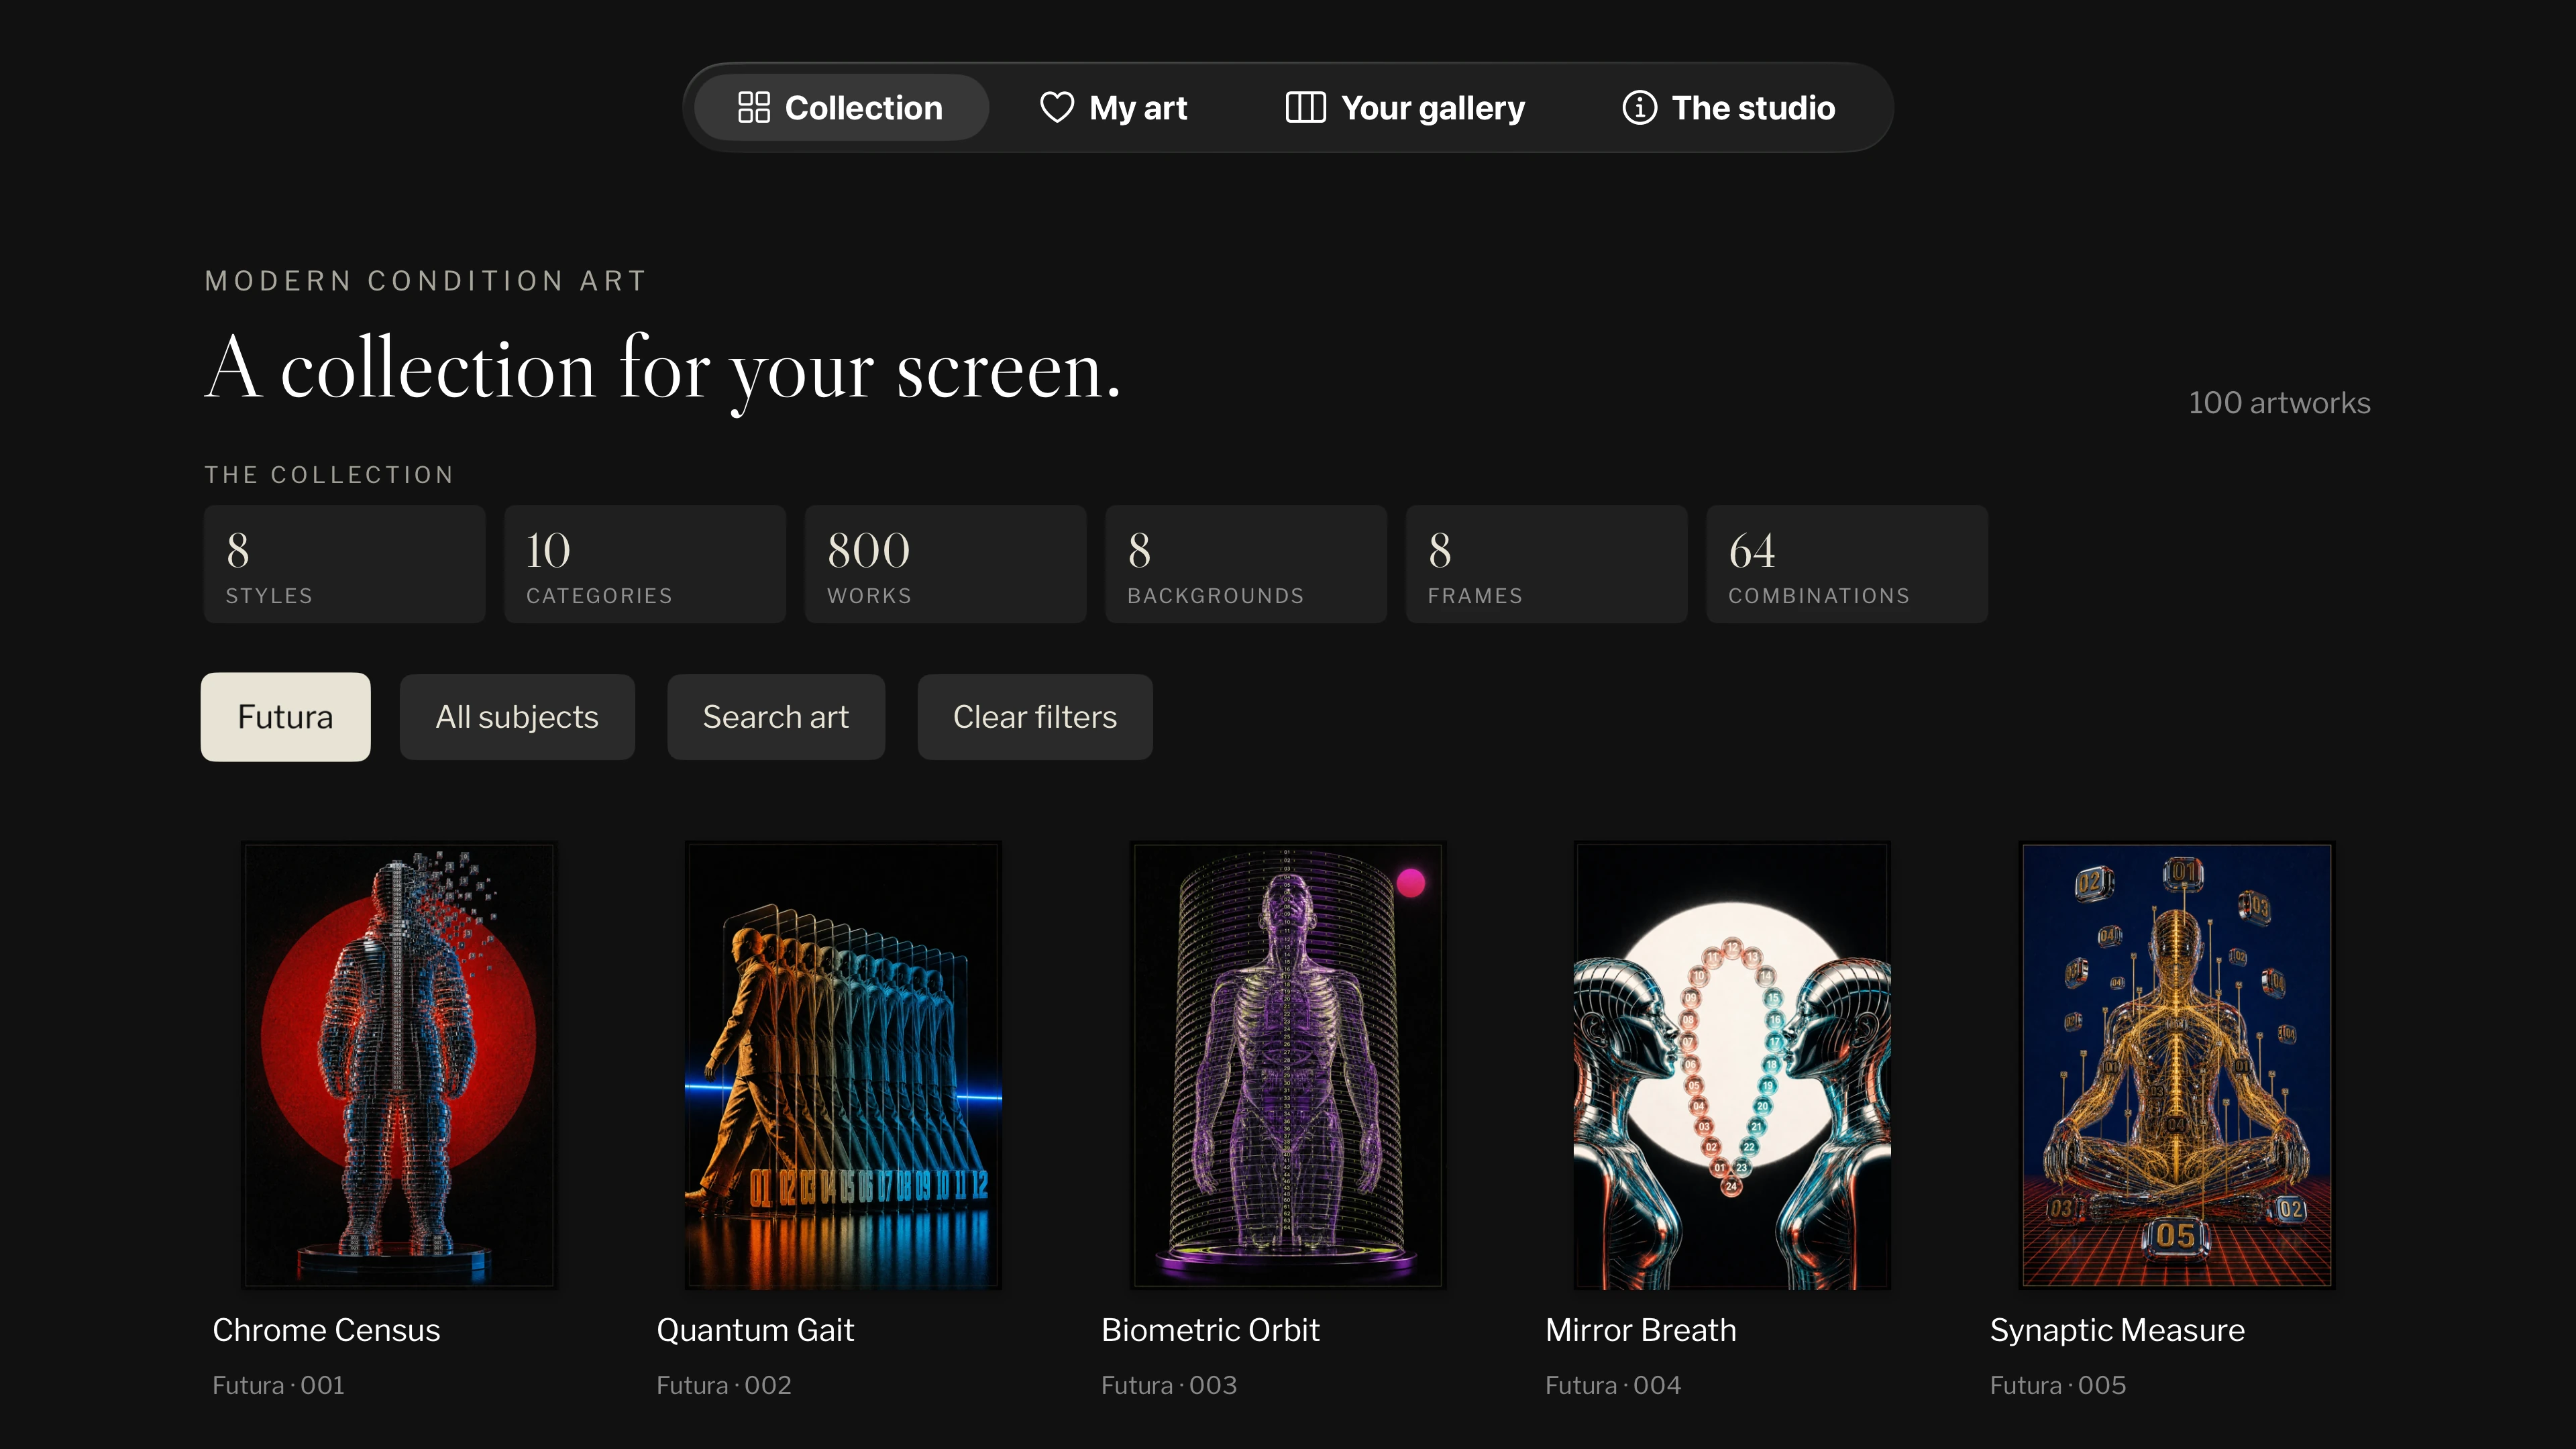Click the Search art button
Image resolution: width=2576 pixels, height=1449 pixels.
click(x=776, y=717)
